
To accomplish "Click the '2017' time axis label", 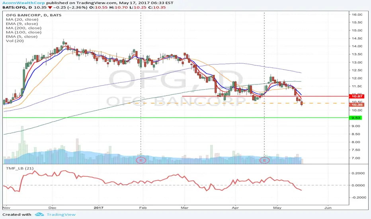I will (x=98, y=207).
